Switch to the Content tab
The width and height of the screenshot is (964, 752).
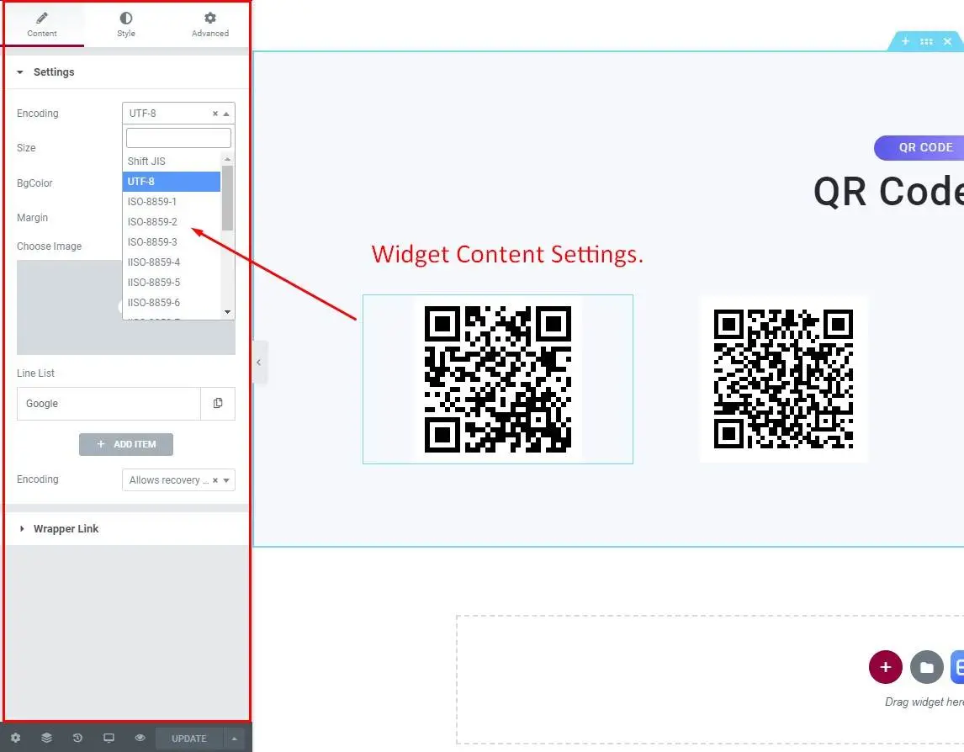42,24
